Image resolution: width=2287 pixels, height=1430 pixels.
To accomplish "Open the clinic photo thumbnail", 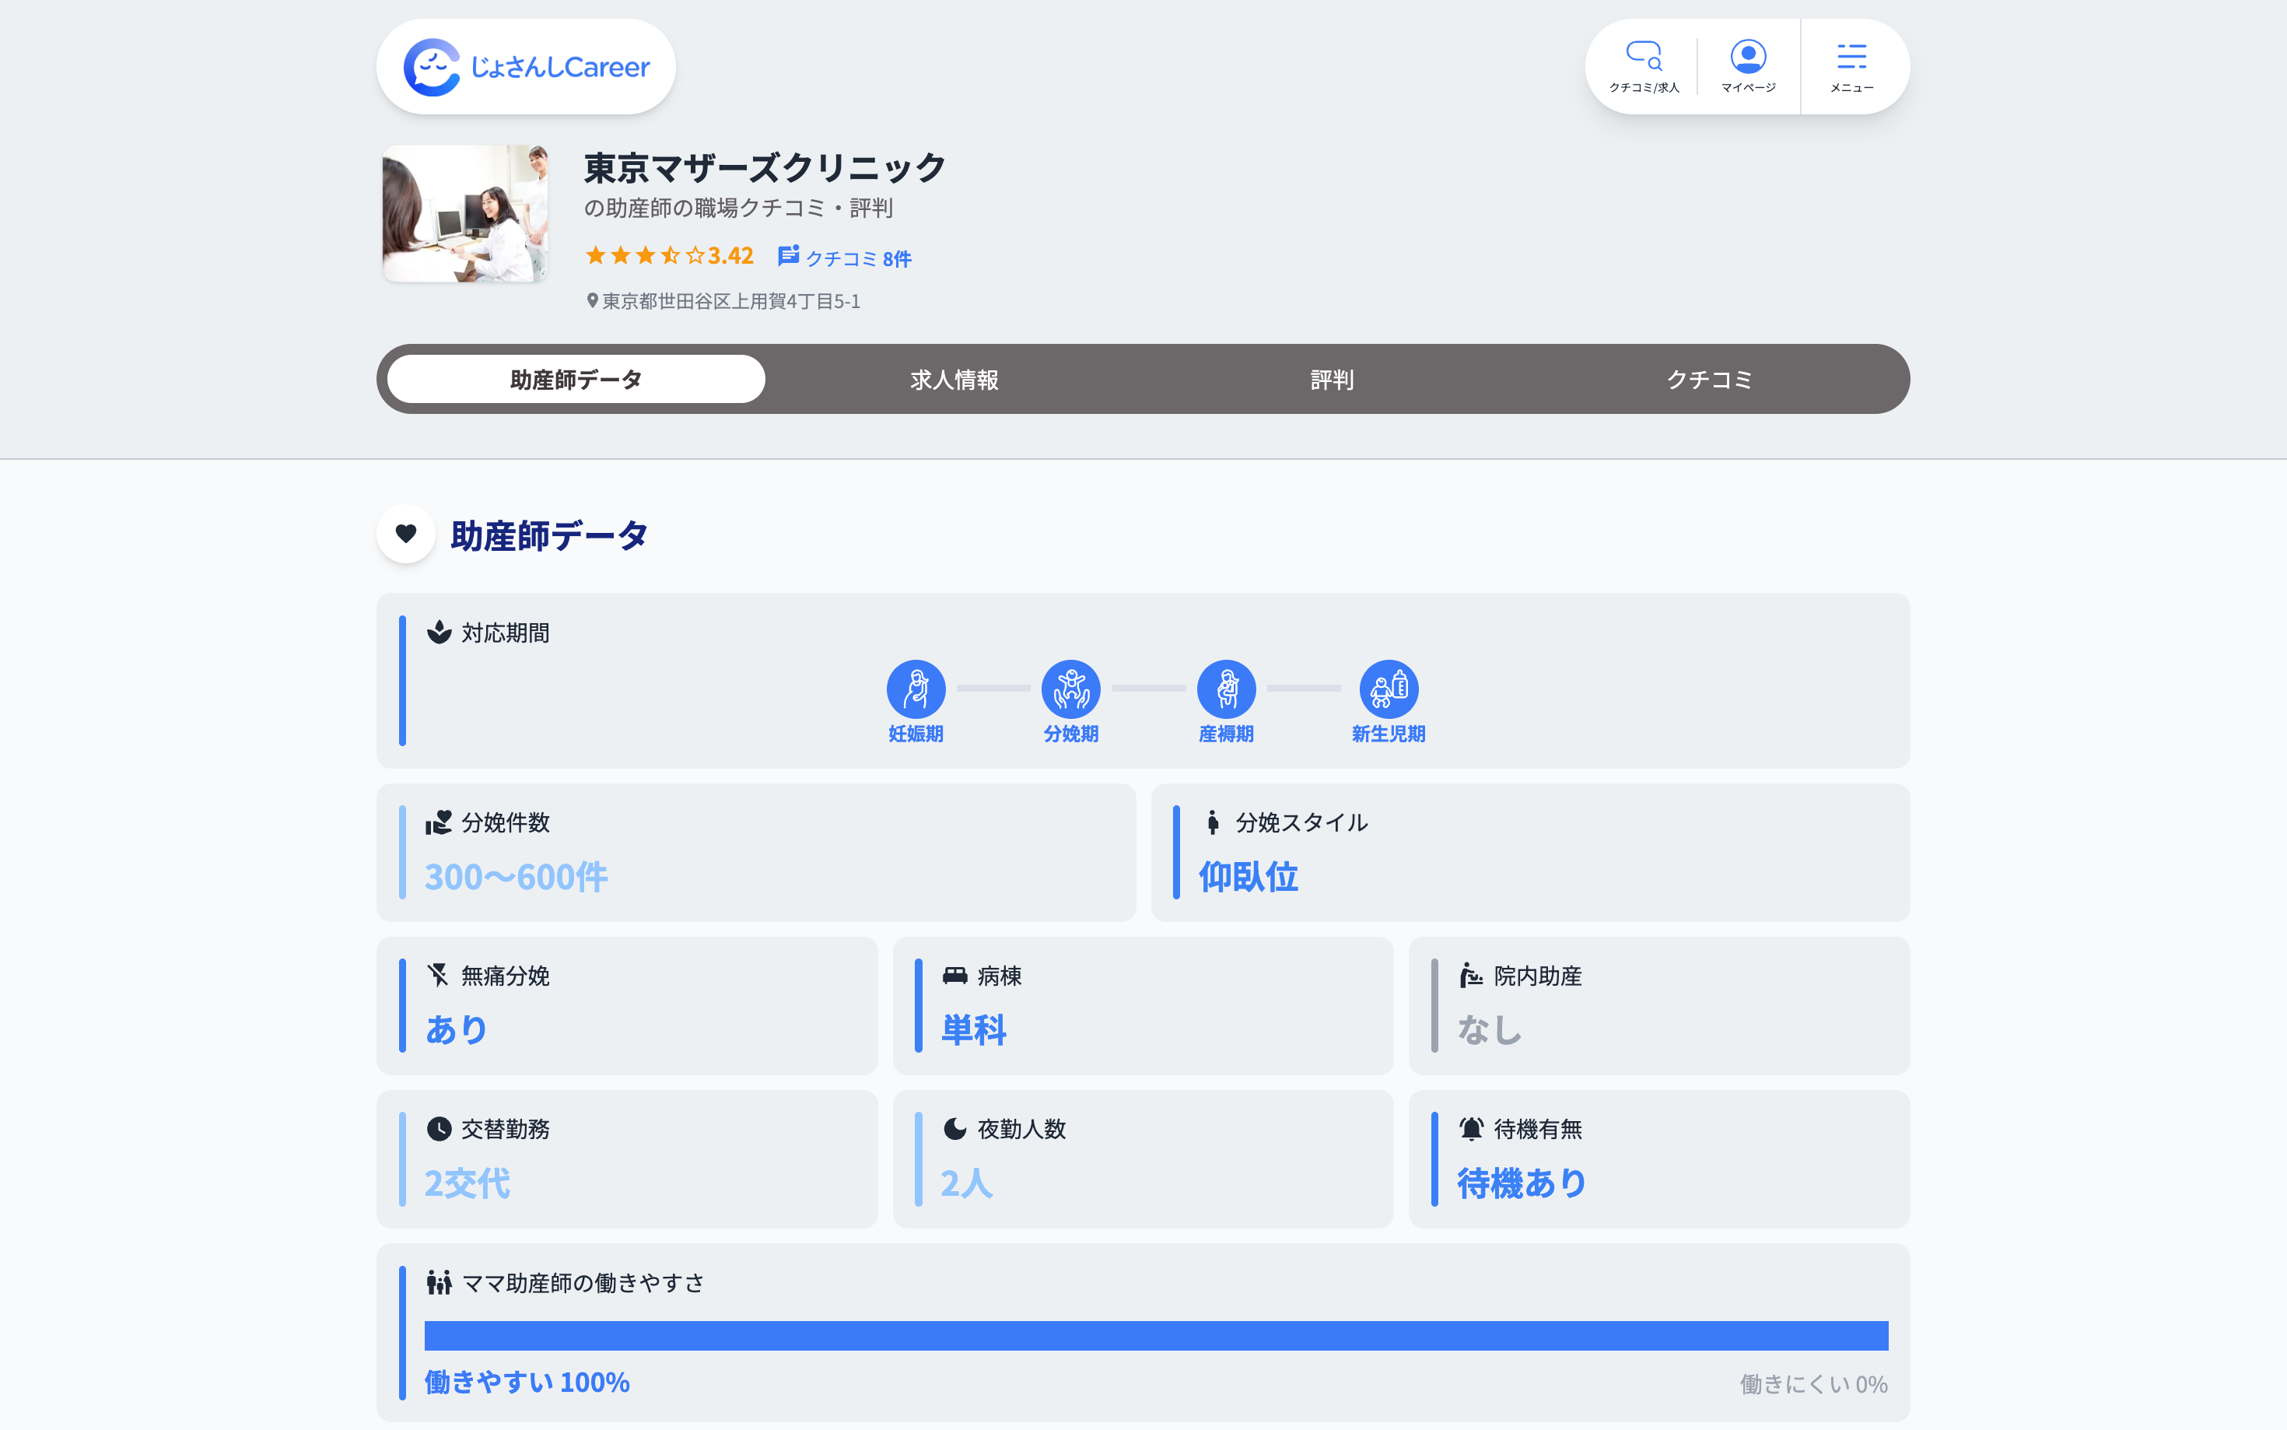I will (x=464, y=213).
